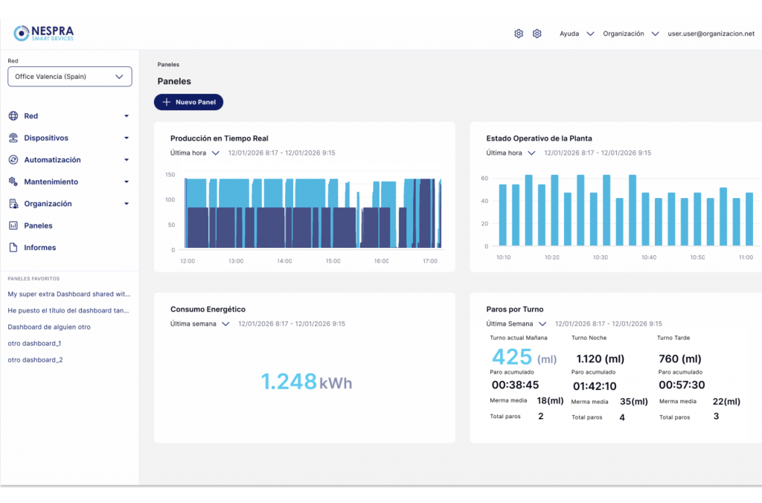Image resolution: width=762 pixels, height=503 pixels.
Task: Open Paneles via its chart icon
Action: tap(13, 225)
